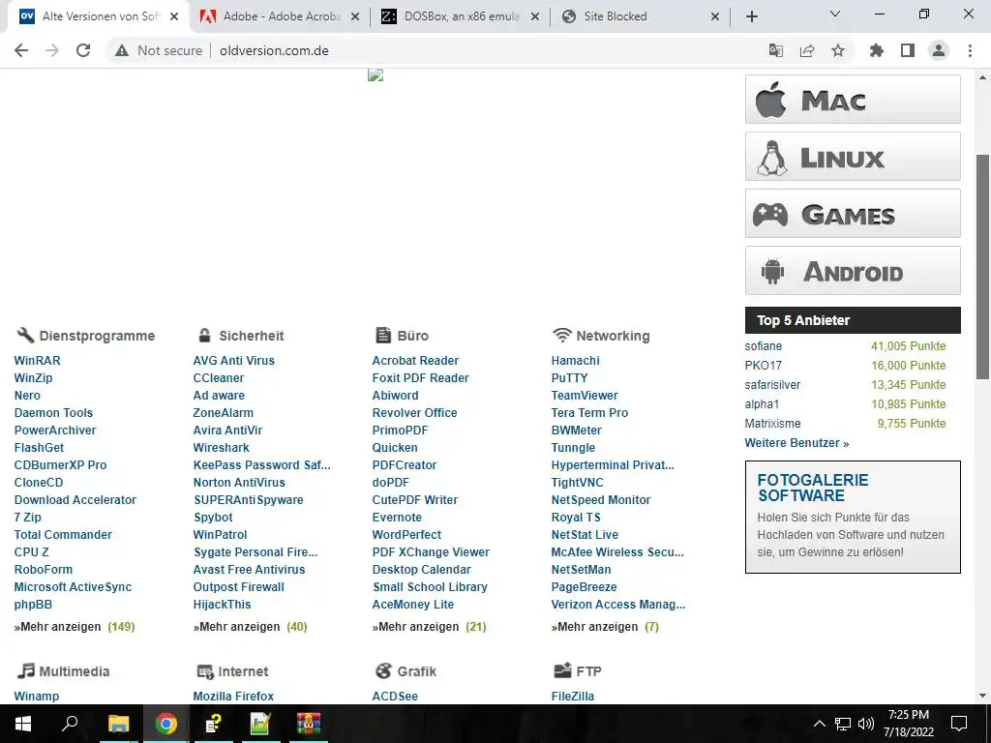Click the Grafik category icon

point(383,670)
